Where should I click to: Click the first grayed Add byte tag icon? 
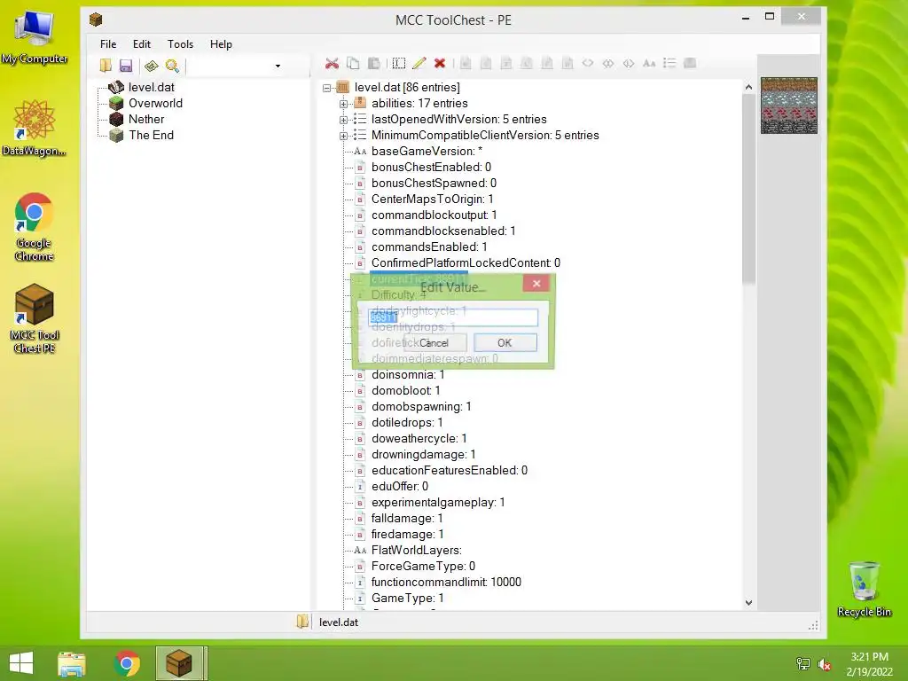[466, 63]
